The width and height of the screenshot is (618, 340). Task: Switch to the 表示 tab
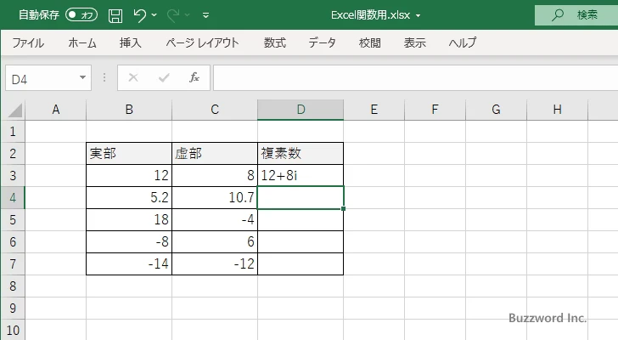click(414, 42)
